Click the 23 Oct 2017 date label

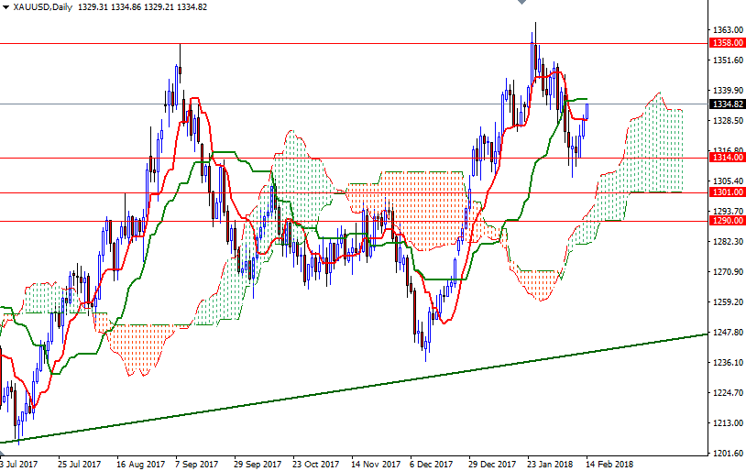click(314, 464)
